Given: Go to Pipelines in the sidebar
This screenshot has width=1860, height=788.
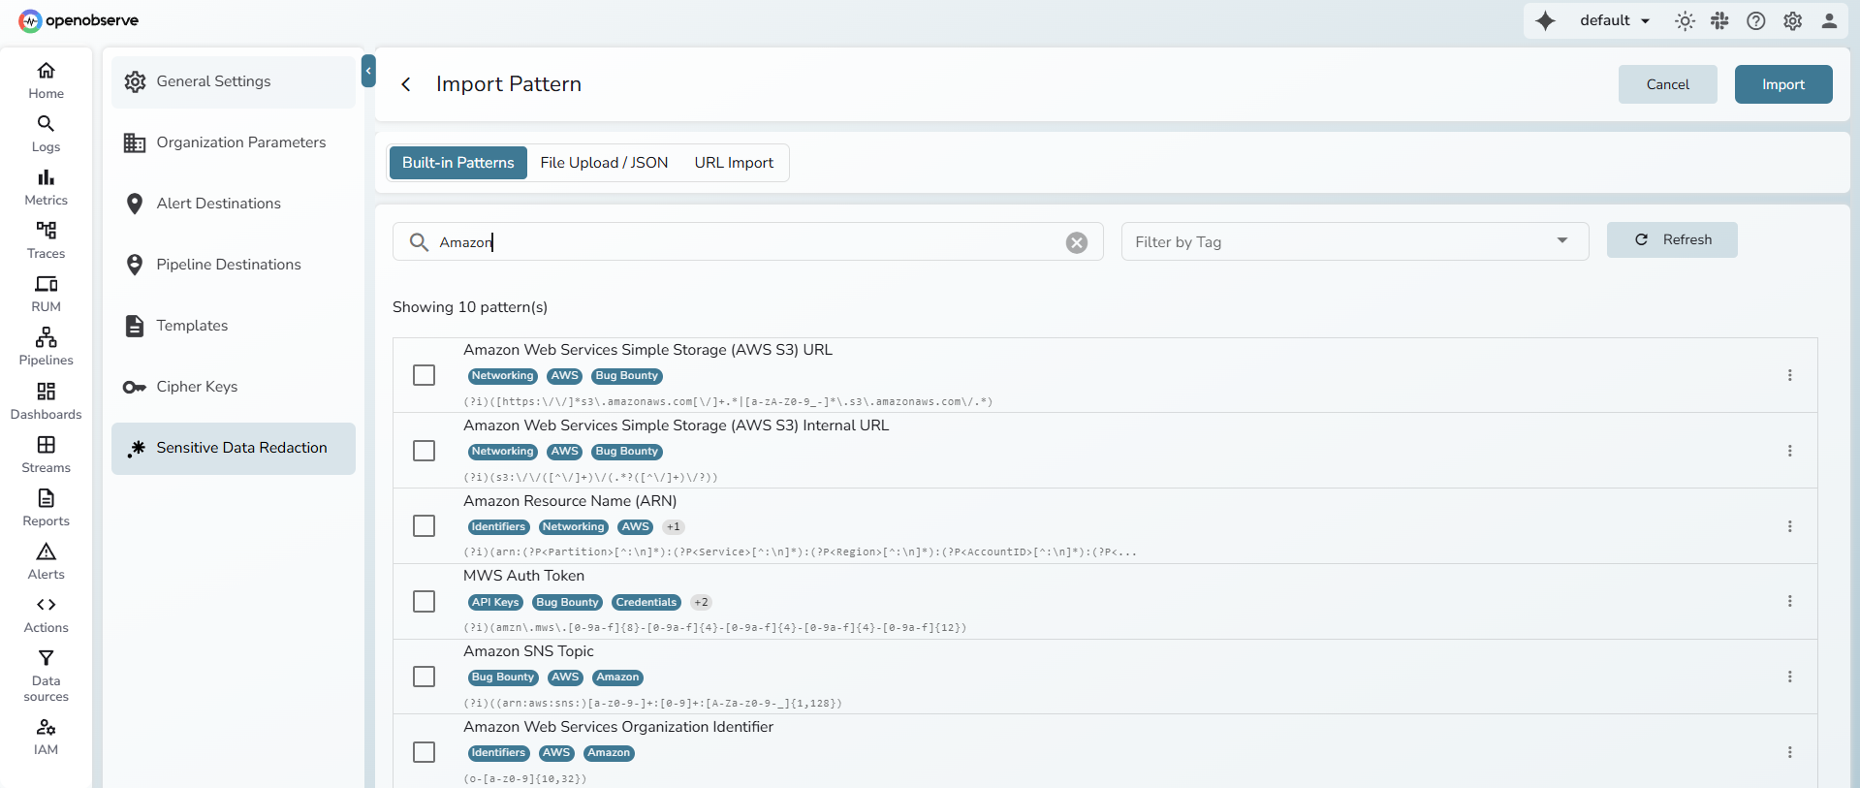Looking at the screenshot, I should pos(46,346).
